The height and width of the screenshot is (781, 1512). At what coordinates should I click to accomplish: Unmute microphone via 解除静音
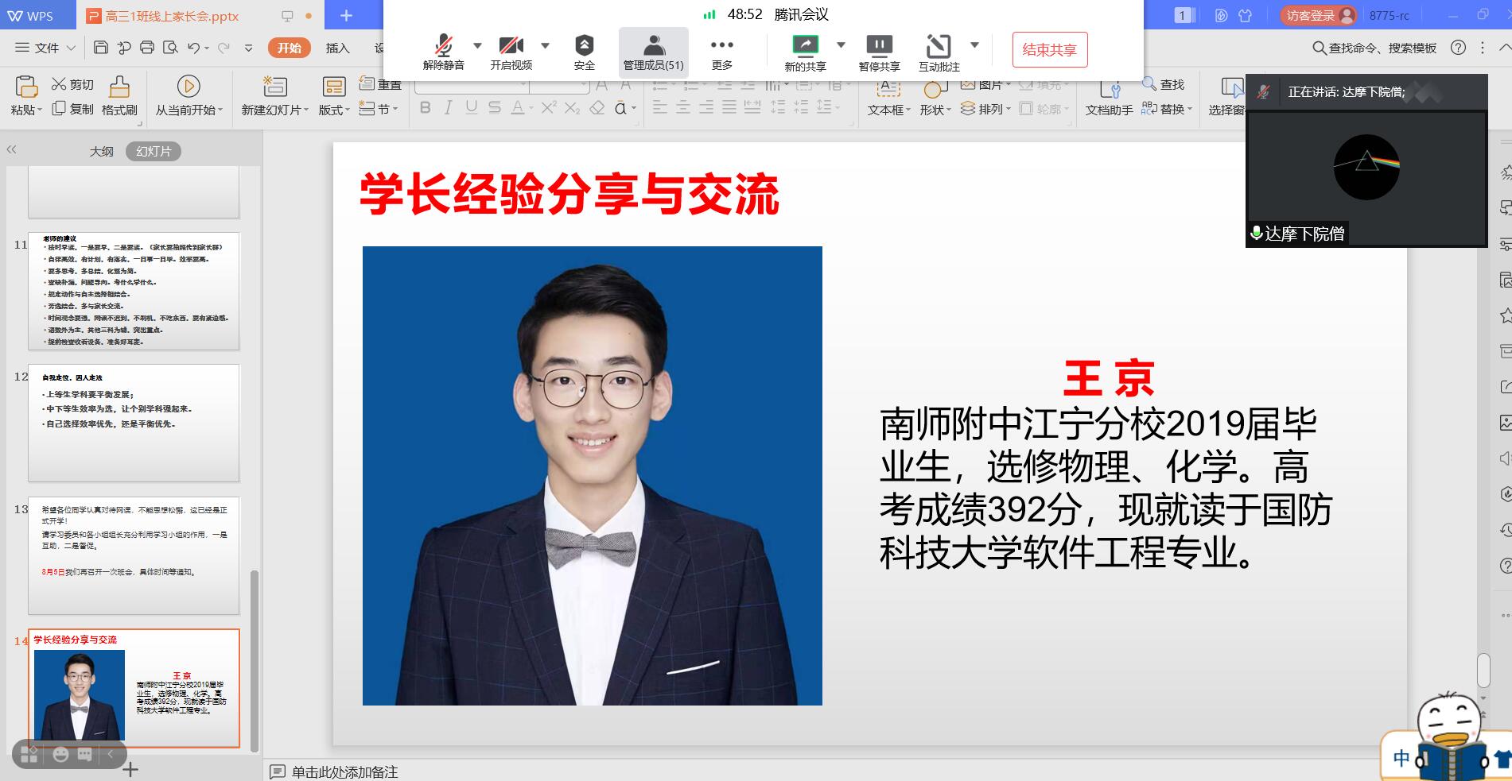pyautogui.click(x=443, y=45)
